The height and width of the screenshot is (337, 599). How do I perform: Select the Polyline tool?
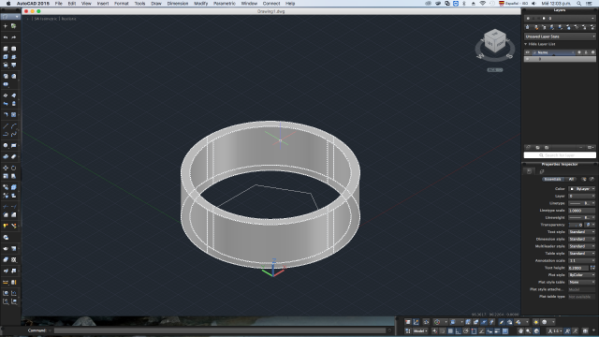tap(6, 134)
